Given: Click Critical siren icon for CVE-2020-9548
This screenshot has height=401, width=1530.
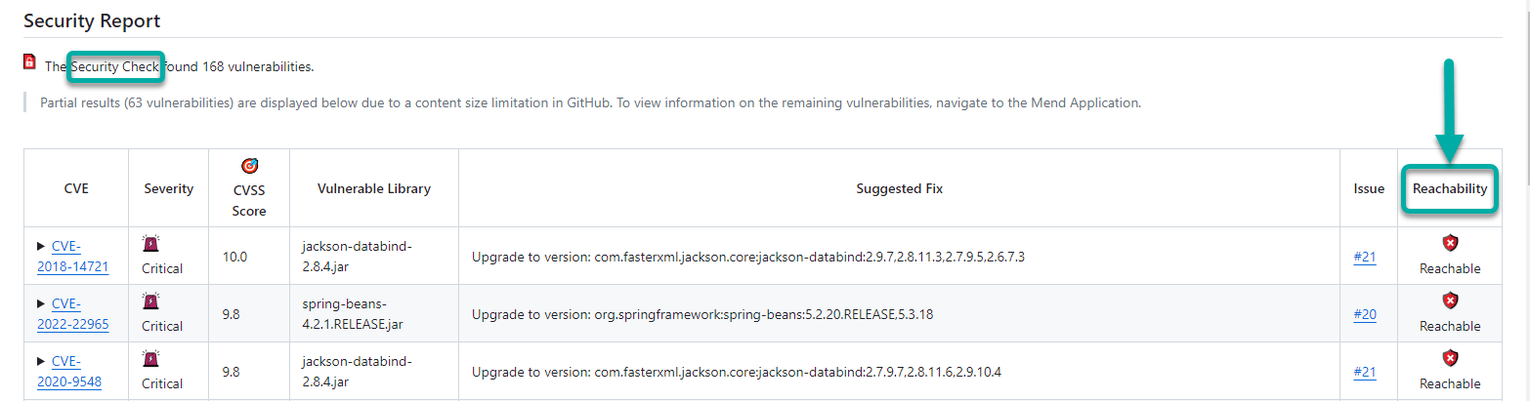Looking at the screenshot, I should coord(151,359).
